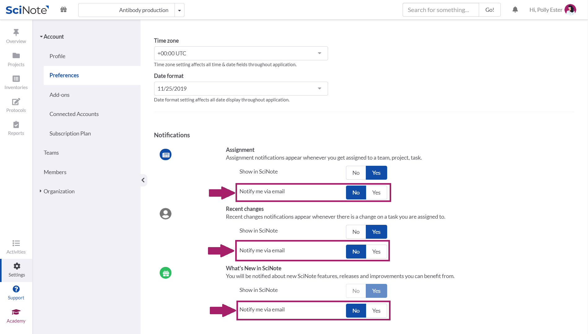Open Protocols in left sidebar
Screen dimensions: 588x334
pos(16,105)
